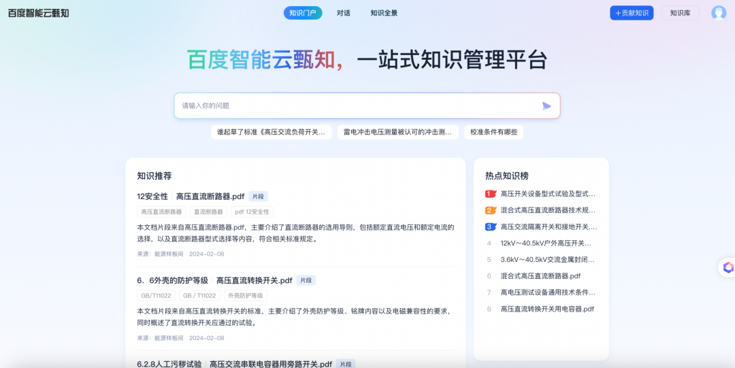Open hot item 混合式高压直流断路器技术规…
This screenshot has height=368, width=735.
(549, 210)
